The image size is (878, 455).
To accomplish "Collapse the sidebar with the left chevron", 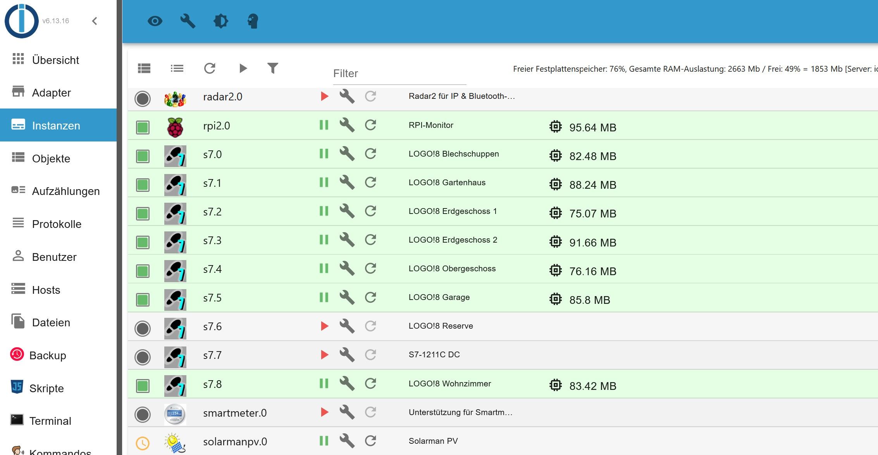I will tap(95, 21).
